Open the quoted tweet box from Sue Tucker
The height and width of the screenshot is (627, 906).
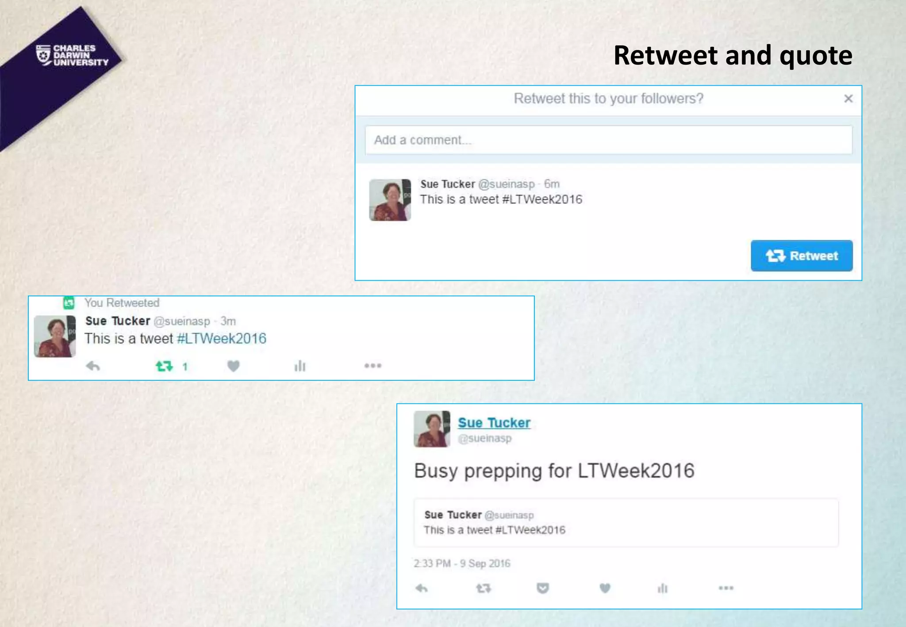click(626, 523)
